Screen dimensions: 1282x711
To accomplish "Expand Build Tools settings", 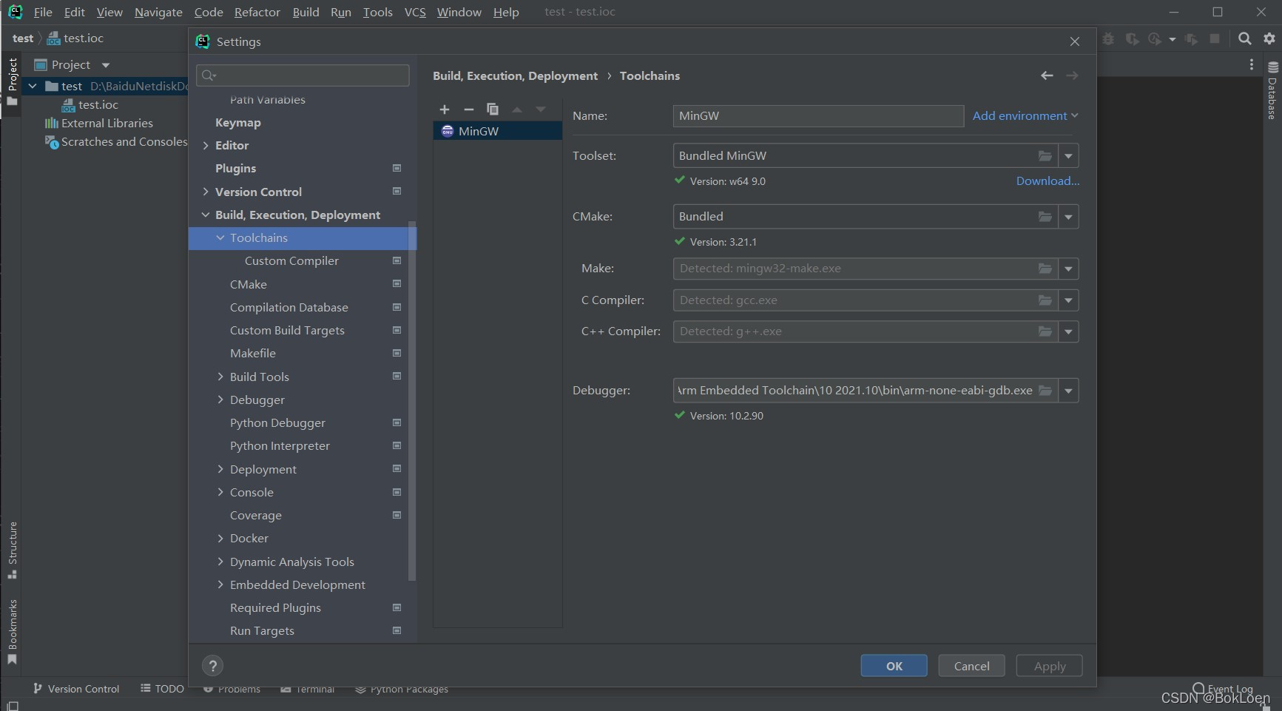I will coord(220,377).
